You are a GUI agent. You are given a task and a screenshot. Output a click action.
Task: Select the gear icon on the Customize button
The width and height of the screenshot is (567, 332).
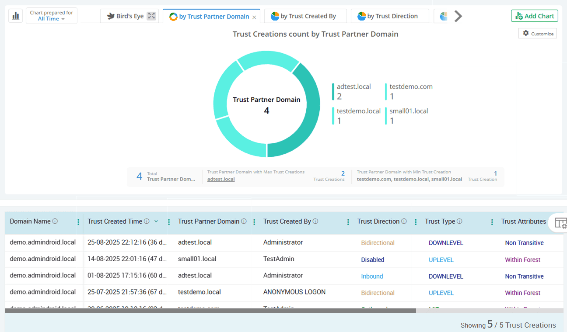pos(525,33)
